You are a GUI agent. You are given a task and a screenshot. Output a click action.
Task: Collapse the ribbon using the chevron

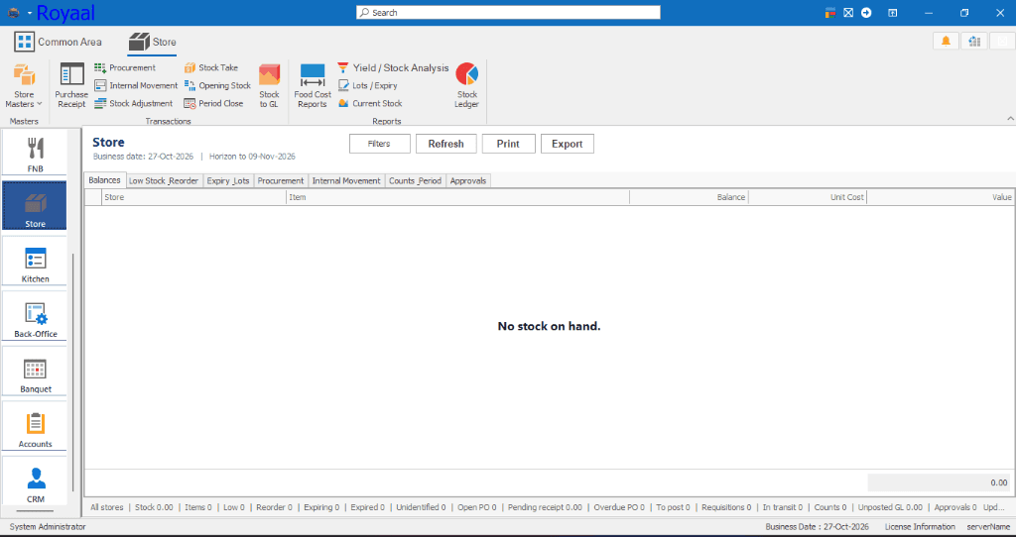1010,119
